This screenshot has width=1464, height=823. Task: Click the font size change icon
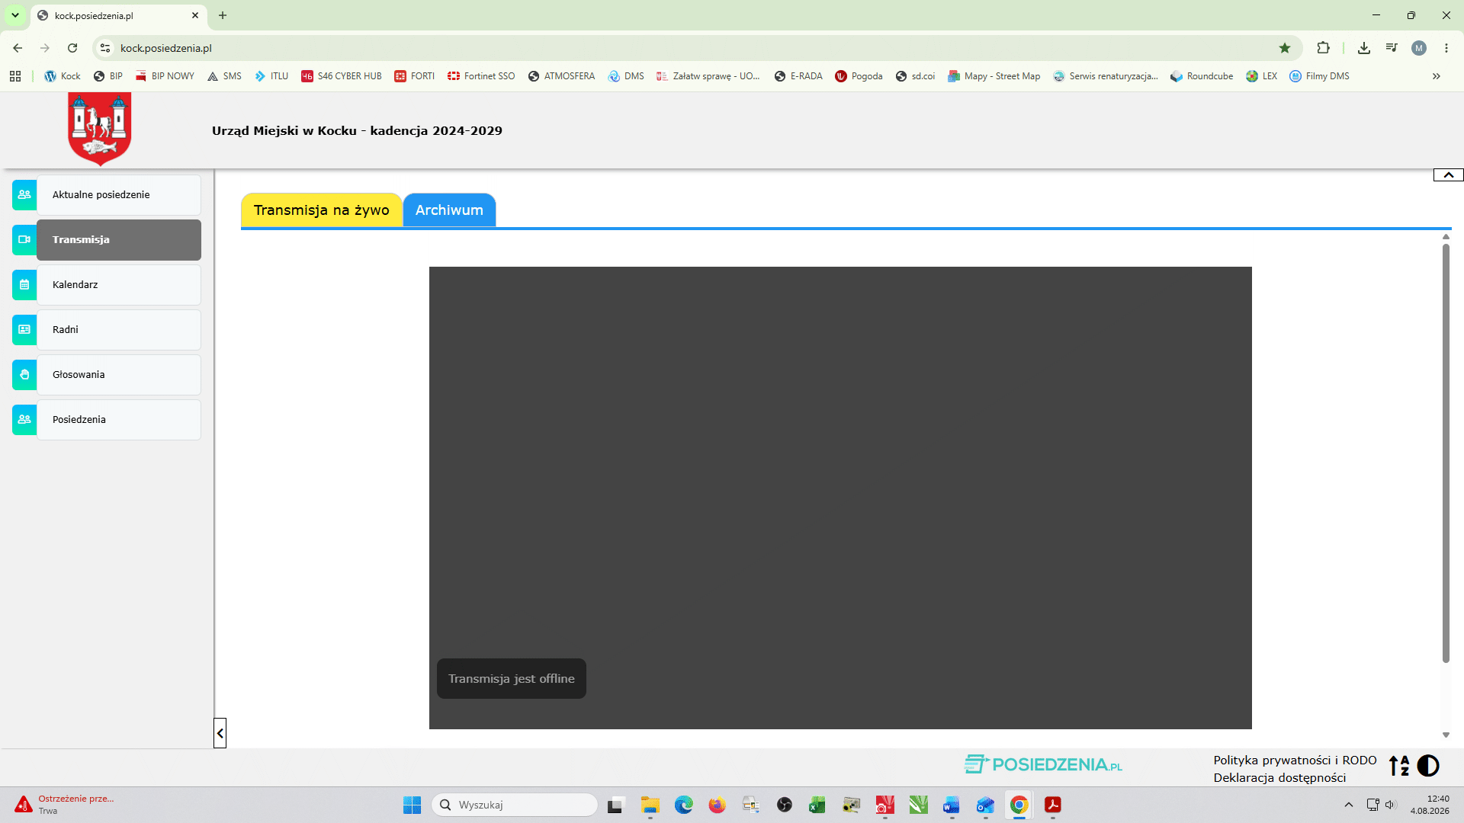coord(1399,766)
